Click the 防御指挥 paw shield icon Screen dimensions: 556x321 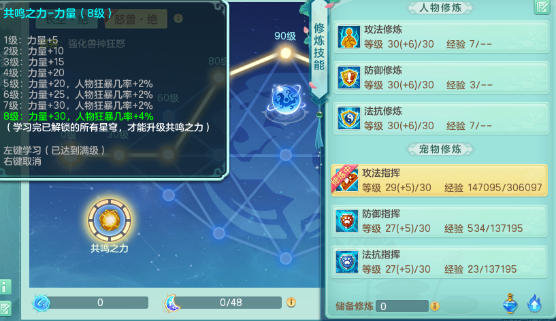347,221
